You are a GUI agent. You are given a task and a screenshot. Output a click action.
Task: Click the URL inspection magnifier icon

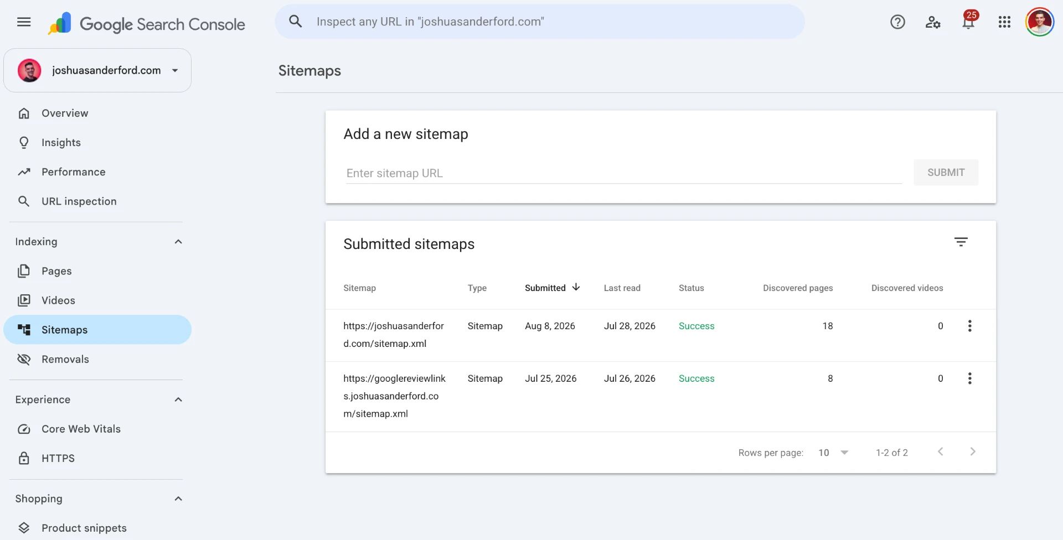pyautogui.click(x=24, y=201)
